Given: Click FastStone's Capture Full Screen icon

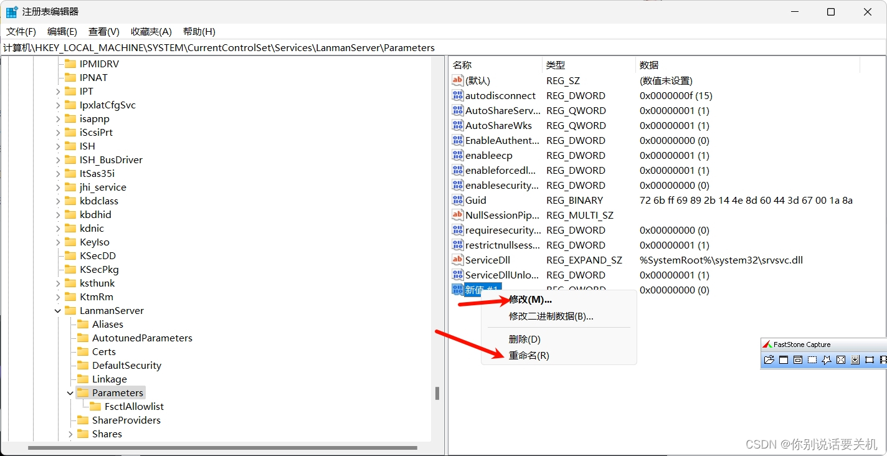Looking at the screenshot, I should (x=841, y=359).
